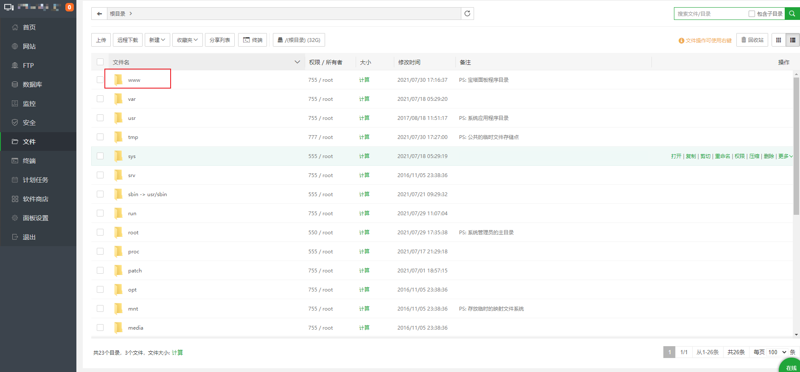Check the srv row checkbox
The width and height of the screenshot is (800, 372).
click(100, 175)
